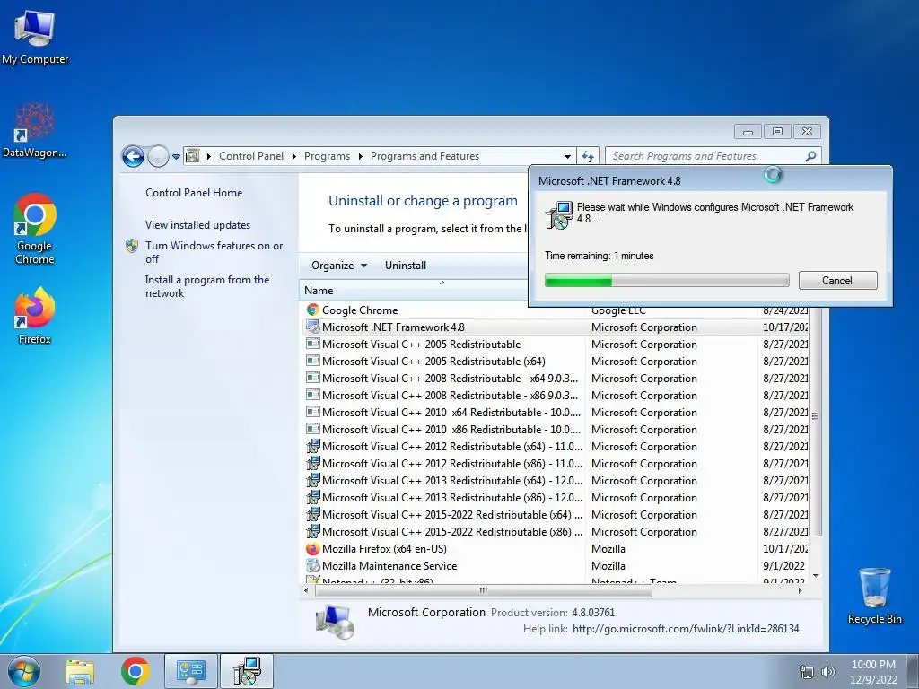Click Programs and Features breadcrumb

tap(424, 156)
